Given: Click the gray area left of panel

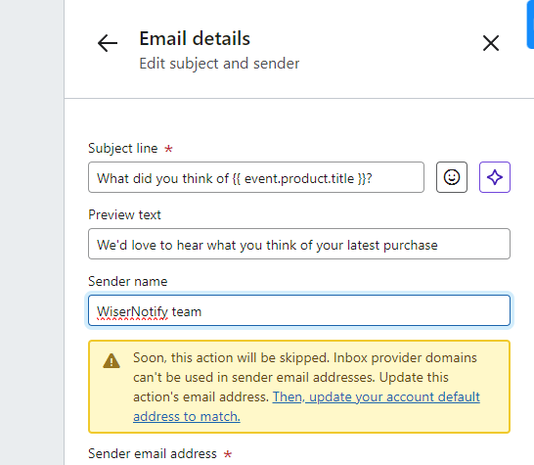Looking at the screenshot, I should point(31,233).
